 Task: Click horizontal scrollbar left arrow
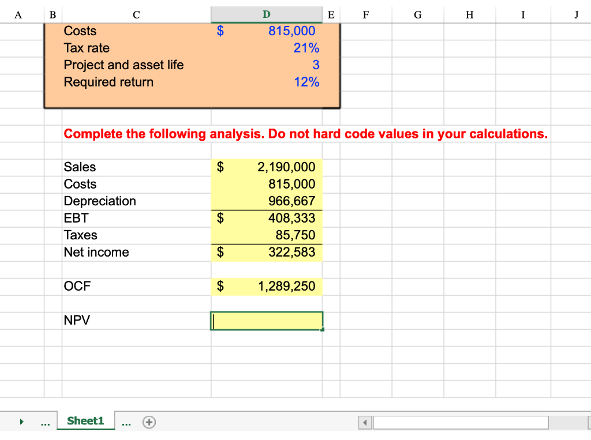(x=365, y=422)
